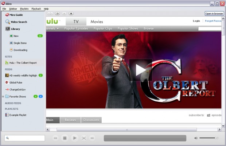Select the Main tab below video
Viewport: 226px width, 146px height.
[x=53, y=120]
